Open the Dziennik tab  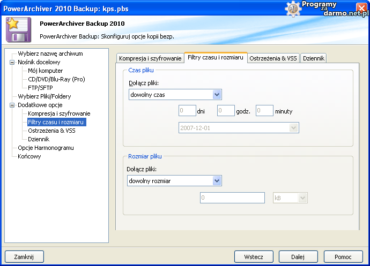pos(313,58)
